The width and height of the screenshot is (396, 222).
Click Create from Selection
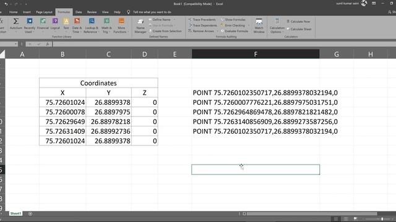[x=165, y=31]
